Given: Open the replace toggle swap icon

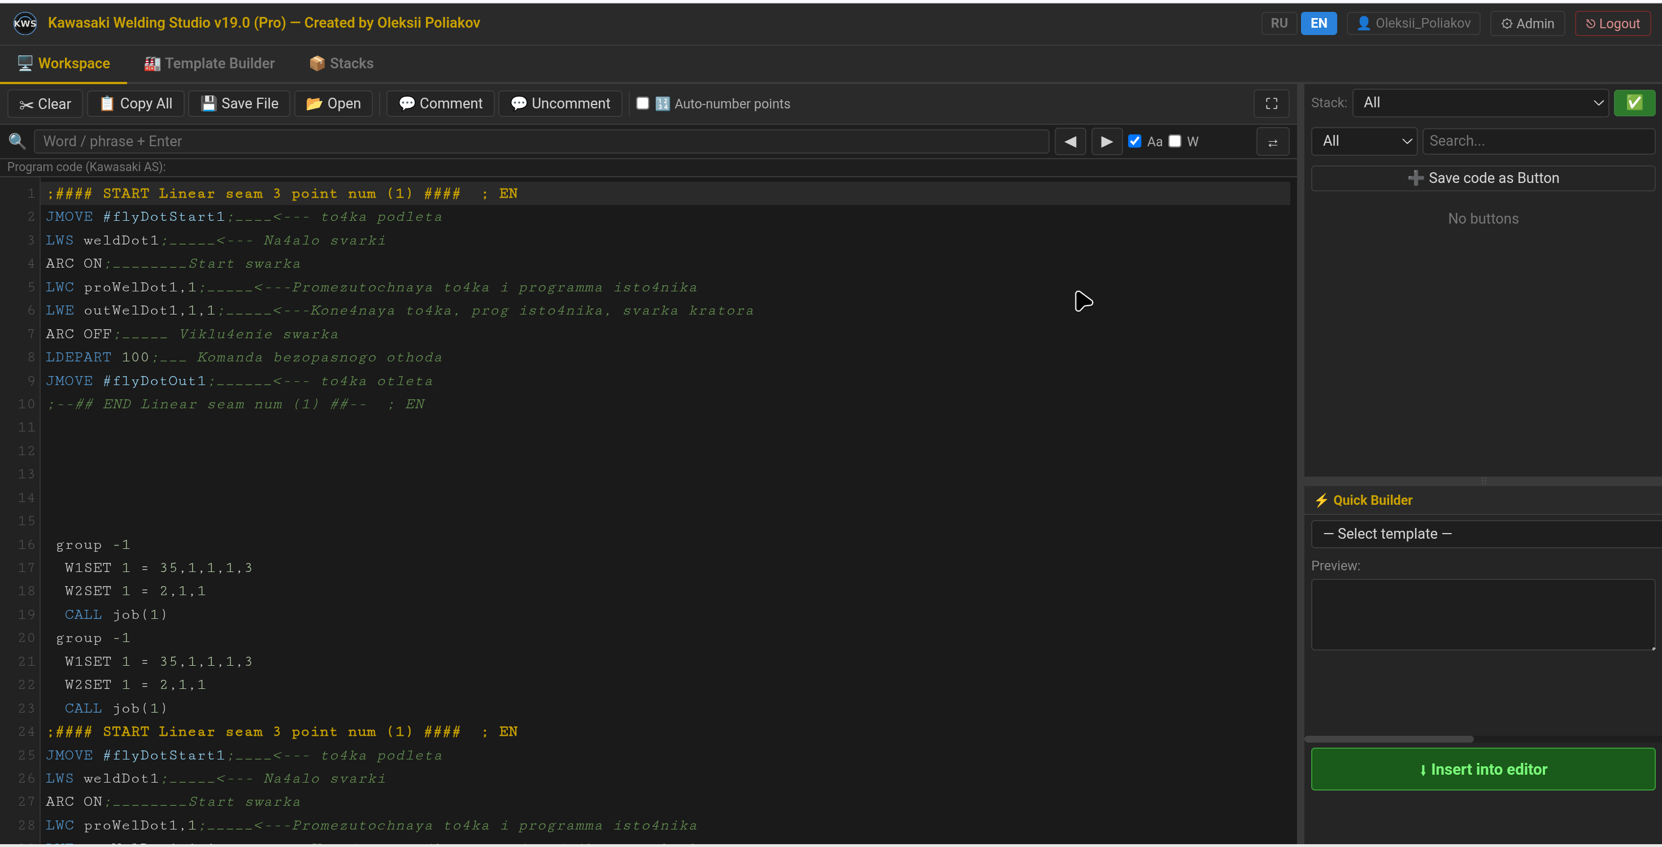Looking at the screenshot, I should (x=1272, y=142).
